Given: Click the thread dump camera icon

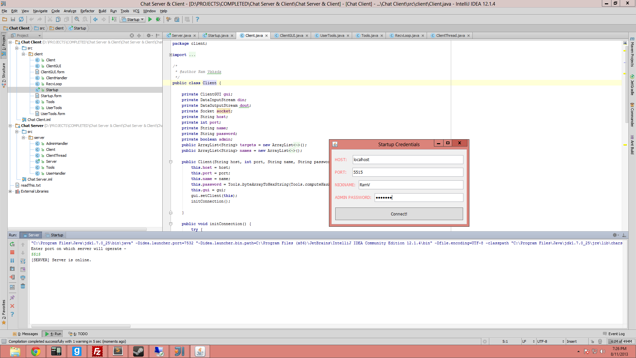Looking at the screenshot, I should pos(12,269).
